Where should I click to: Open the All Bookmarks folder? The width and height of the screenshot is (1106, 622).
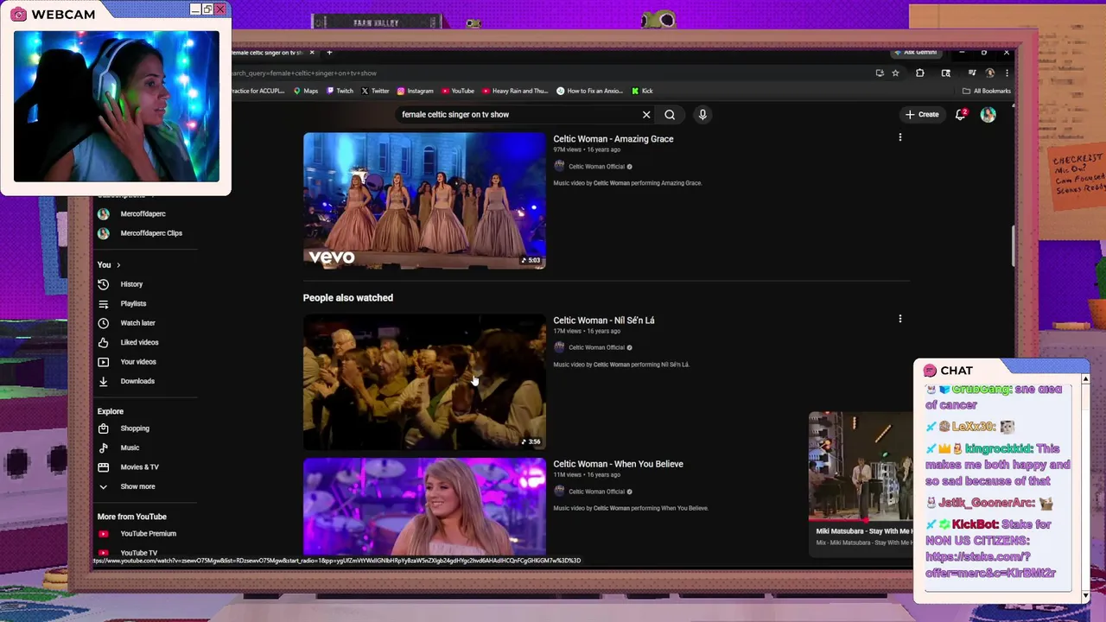(986, 91)
